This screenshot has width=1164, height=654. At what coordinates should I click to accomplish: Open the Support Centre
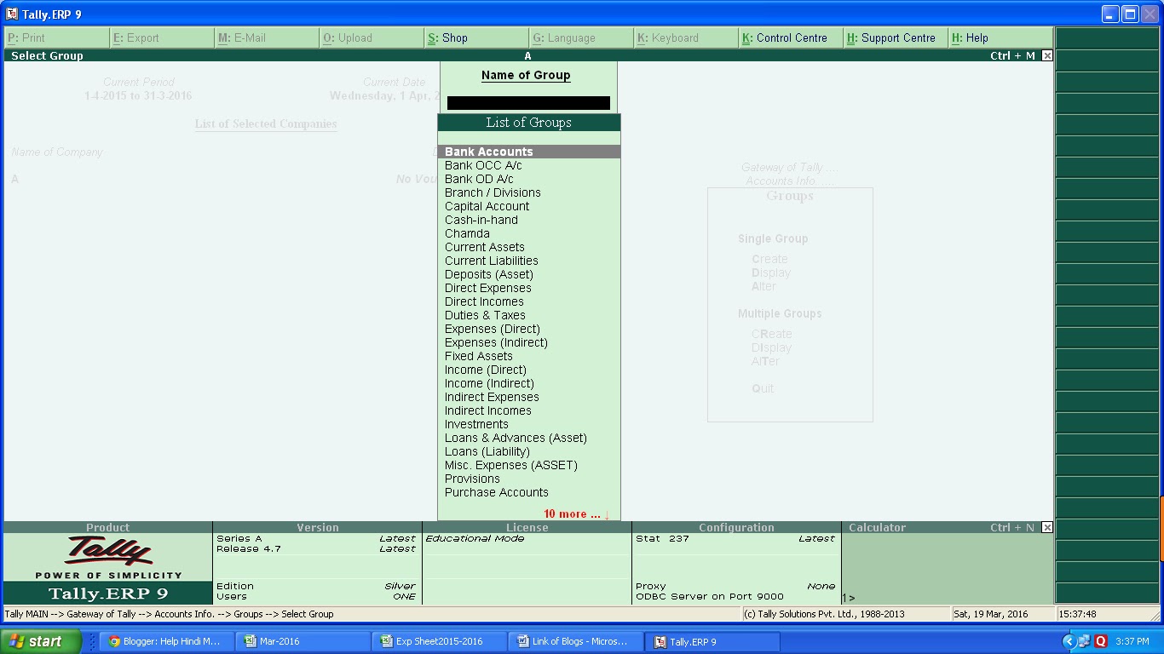[x=896, y=38]
